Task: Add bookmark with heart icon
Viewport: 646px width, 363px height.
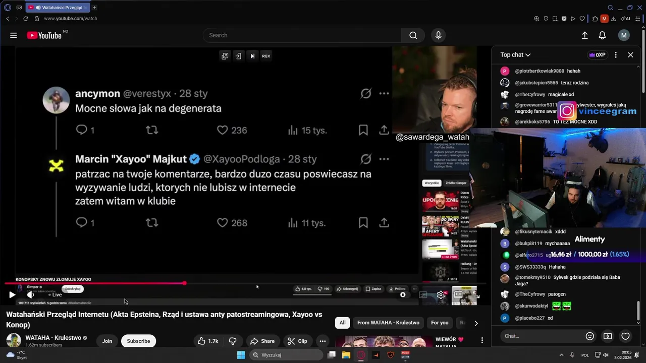Action: coord(582,19)
